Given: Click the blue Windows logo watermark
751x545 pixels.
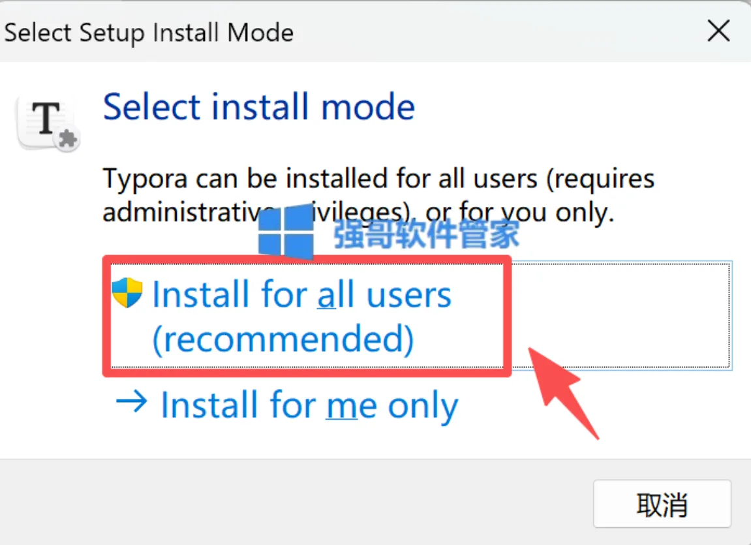Looking at the screenshot, I should pos(286,231).
